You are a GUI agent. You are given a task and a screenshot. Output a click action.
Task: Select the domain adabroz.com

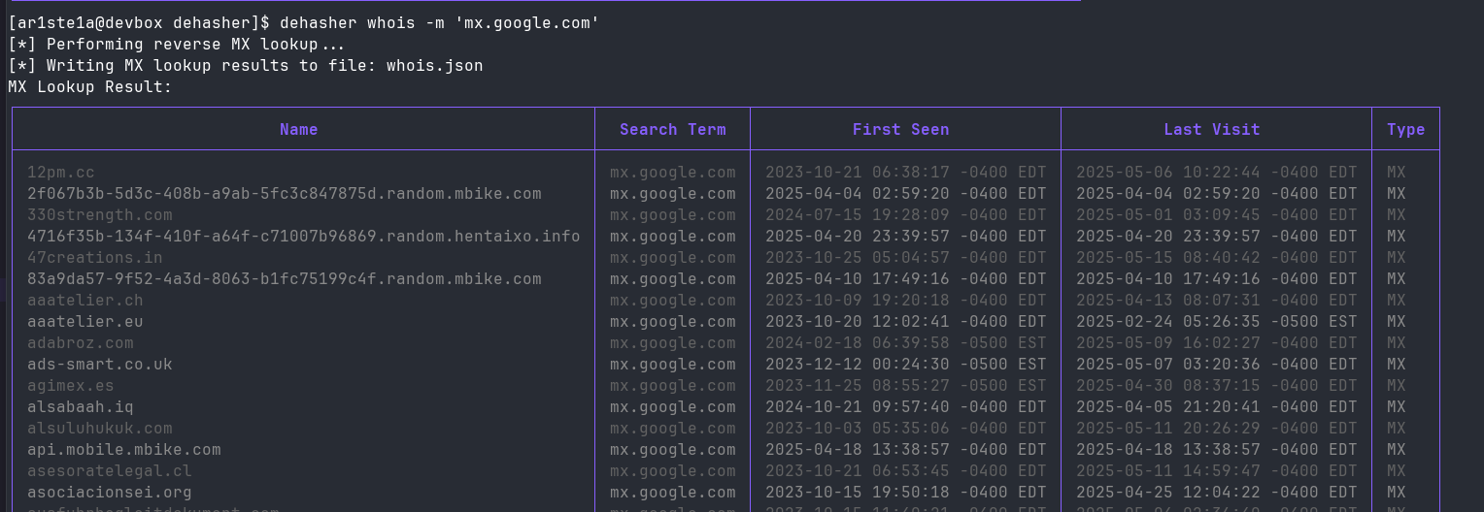[80, 343]
